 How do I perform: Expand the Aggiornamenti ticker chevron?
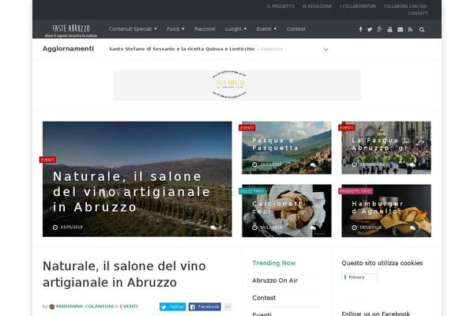(325, 49)
